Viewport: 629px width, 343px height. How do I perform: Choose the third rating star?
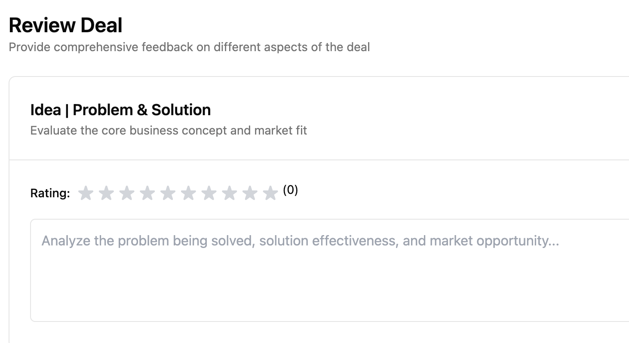point(127,193)
